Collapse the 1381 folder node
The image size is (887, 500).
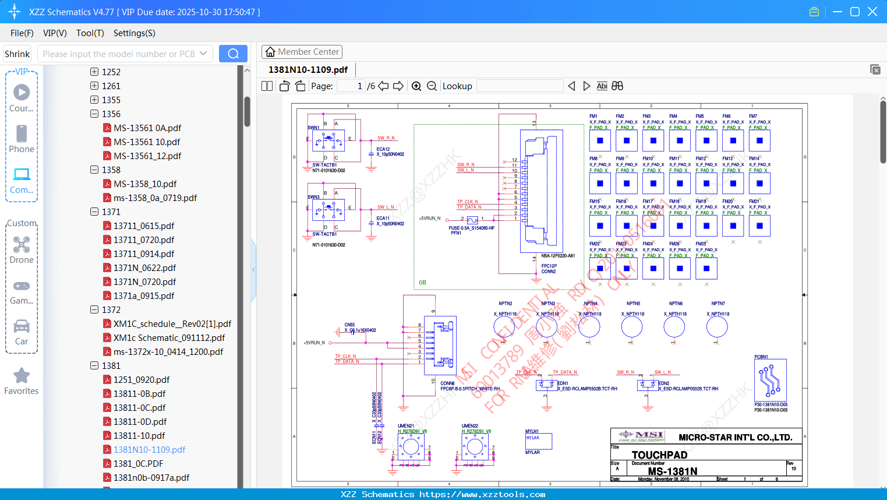pyautogui.click(x=94, y=365)
